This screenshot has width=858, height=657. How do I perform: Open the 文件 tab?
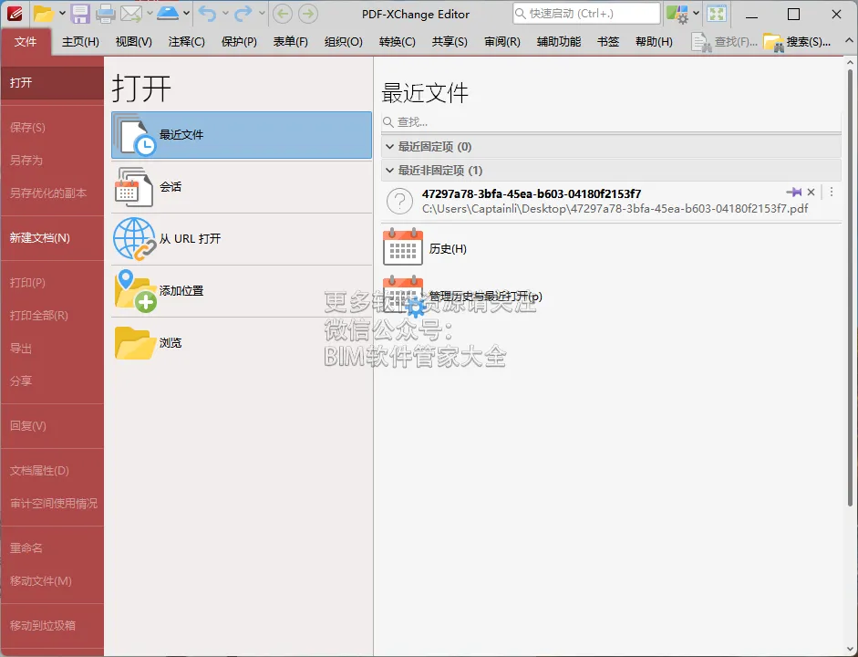tap(26, 42)
